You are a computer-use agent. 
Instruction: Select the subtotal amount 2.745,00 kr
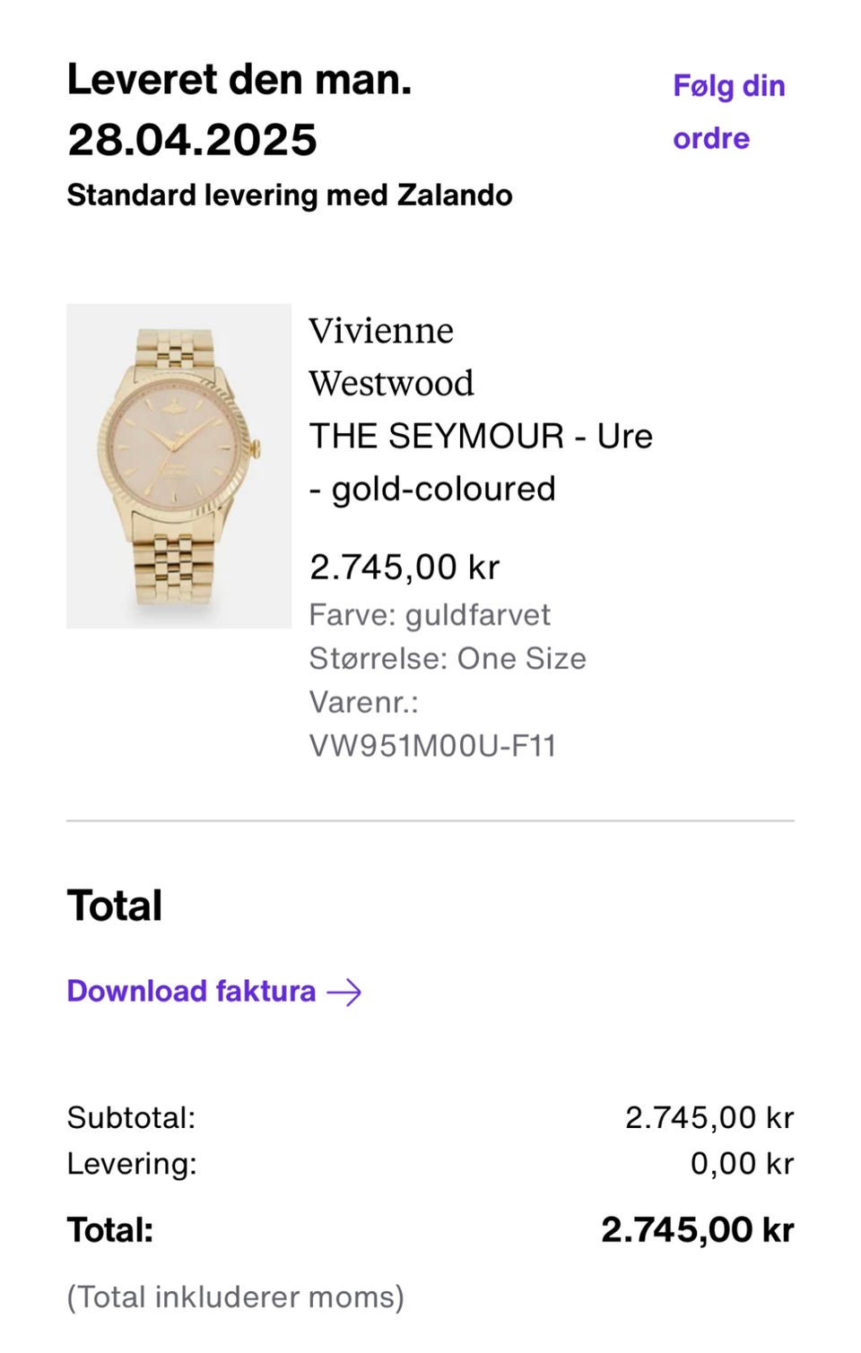709,1118
